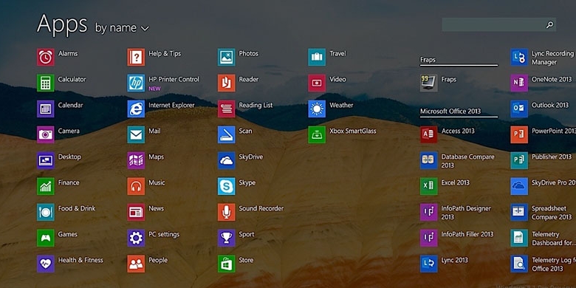Viewport: 576px width, 288px height.
Task: Focus the apps search input field
Action: [499, 24]
